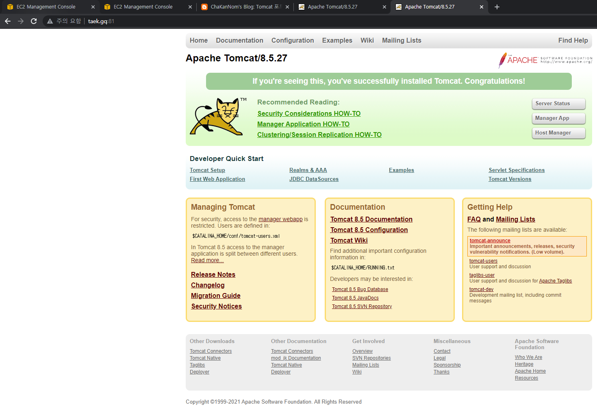597x415 pixels.
Task: Open Sponsorship link under Miscellaneous
Action: pos(447,365)
